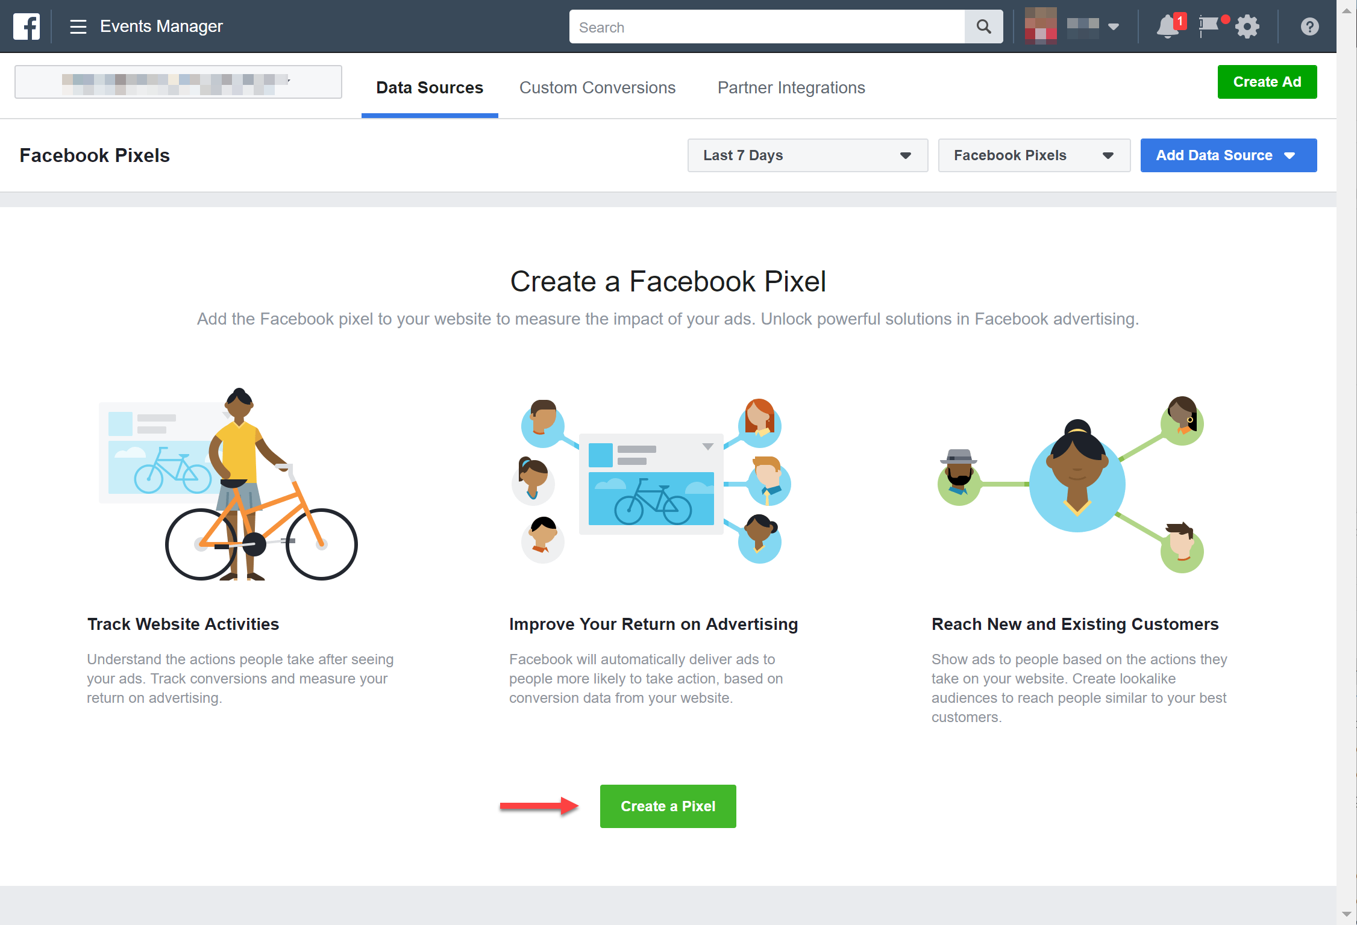This screenshot has height=925, width=1357.
Task: Select the Data Sources tab
Action: (429, 88)
